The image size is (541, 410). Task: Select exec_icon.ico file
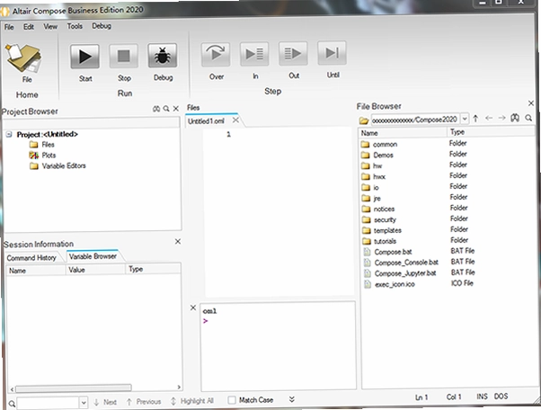(395, 284)
